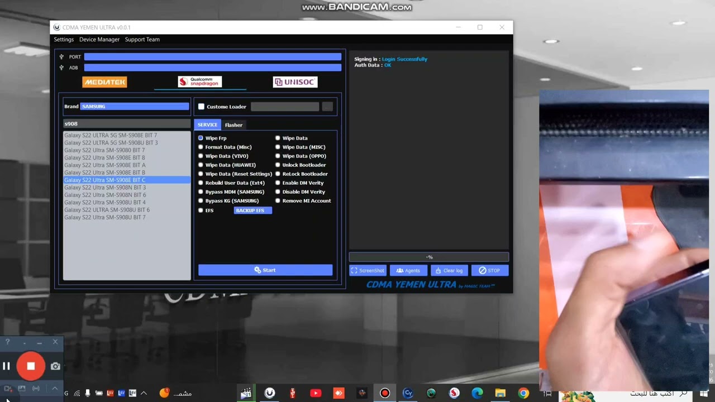Viewport: 715px width, 402px height.
Task: Switch to the Flasher tab
Action: click(233, 125)
